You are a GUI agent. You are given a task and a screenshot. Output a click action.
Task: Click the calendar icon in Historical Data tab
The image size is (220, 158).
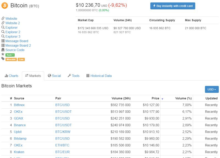[88, 76]
